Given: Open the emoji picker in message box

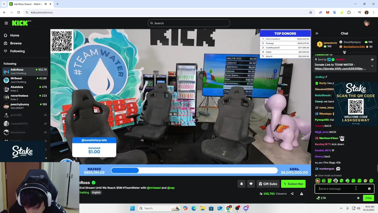Looking at the screenshot, I should tap(369, 189).
